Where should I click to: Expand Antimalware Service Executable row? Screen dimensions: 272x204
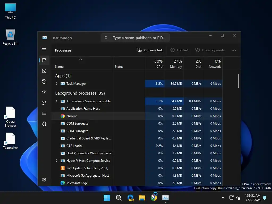point(57,101)
